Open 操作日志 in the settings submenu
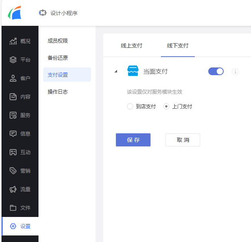 click(58, 92)
